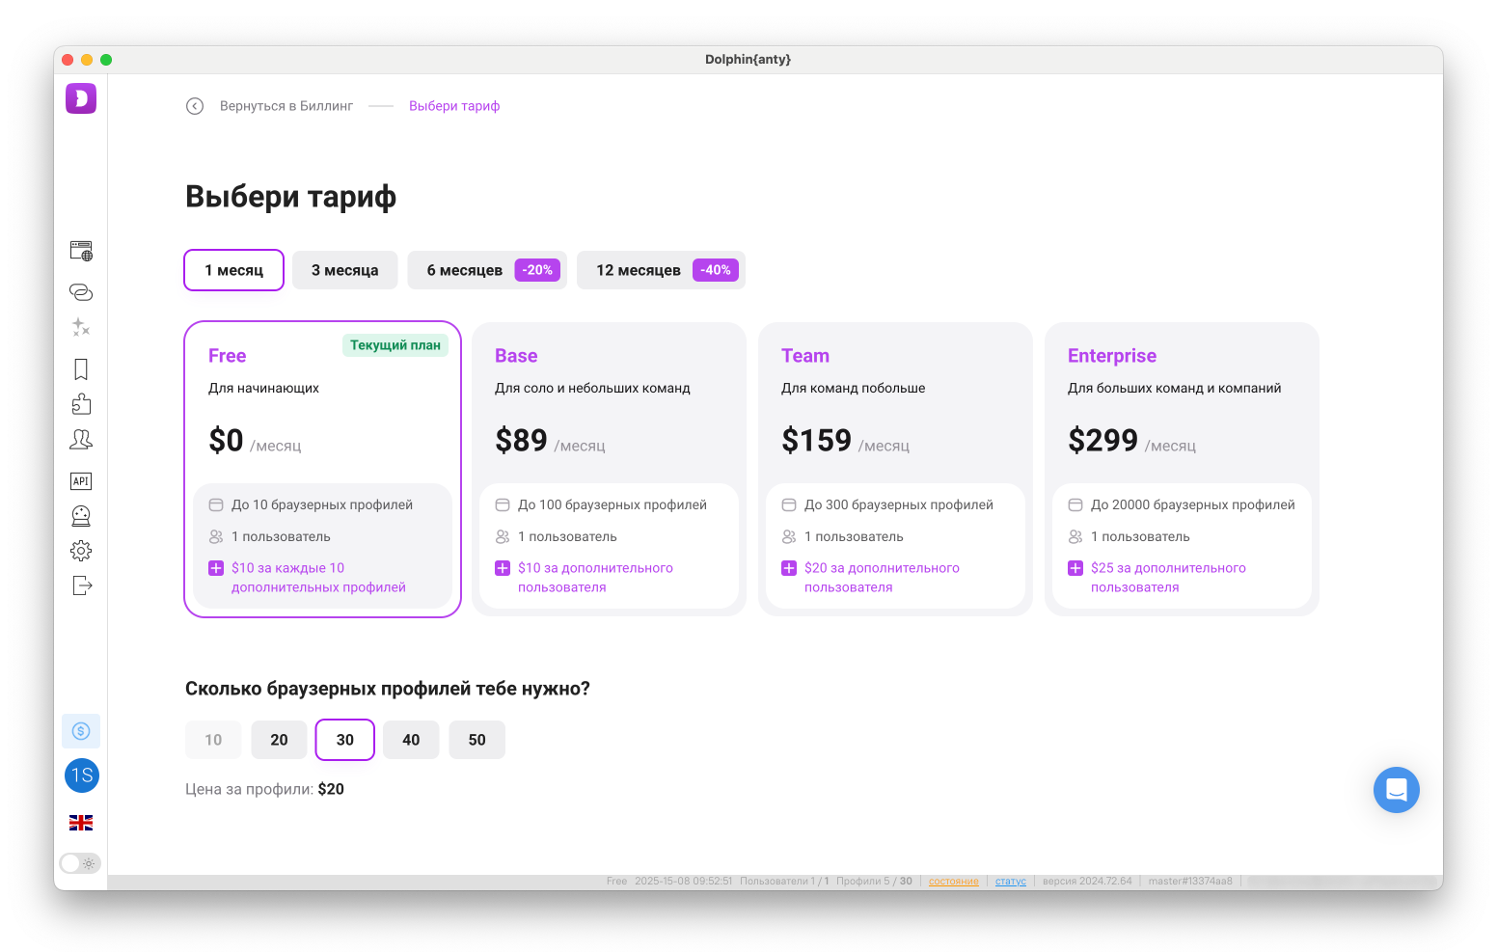The image size is (1497, 952).
Task: Open the Browsers section icon in the sidebar
Action: [x=81, y=252]
